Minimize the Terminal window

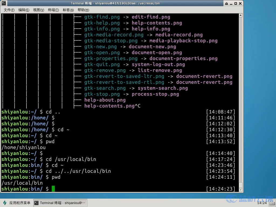(231, 3)
